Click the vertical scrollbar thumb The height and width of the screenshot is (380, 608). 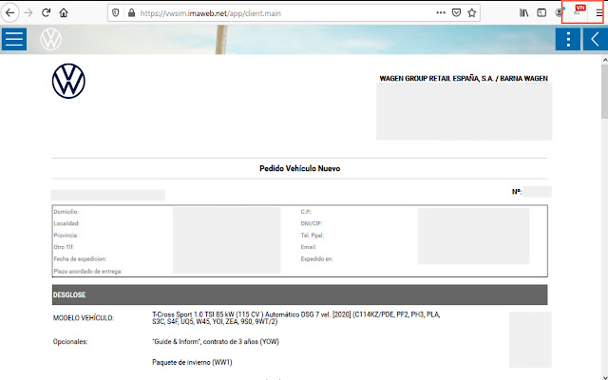coord(604,92)
